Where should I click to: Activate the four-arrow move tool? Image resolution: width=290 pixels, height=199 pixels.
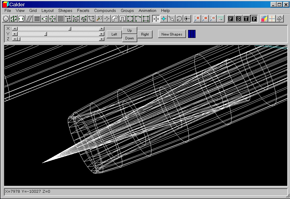click(x=156, y=19)
